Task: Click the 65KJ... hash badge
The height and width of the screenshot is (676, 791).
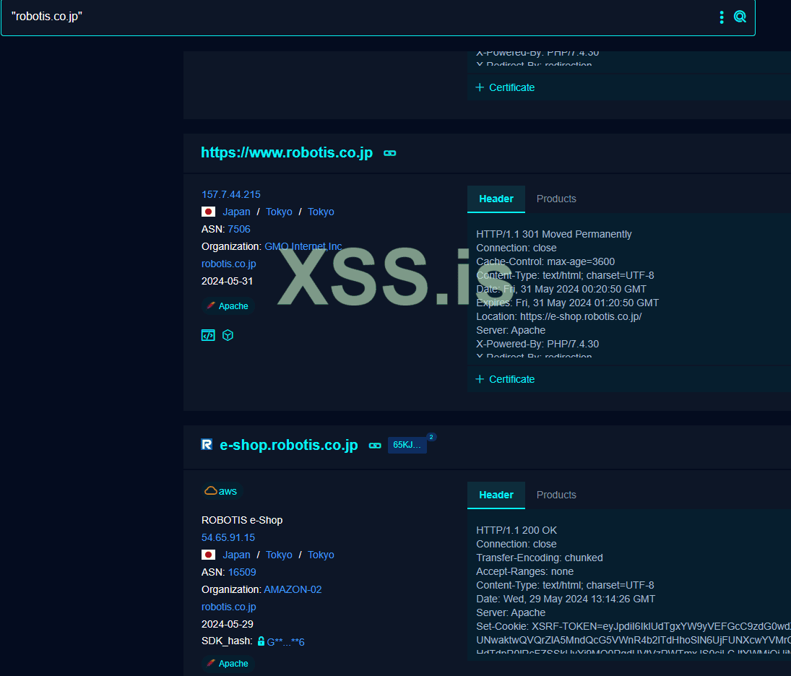Action: tap(407, 445)
